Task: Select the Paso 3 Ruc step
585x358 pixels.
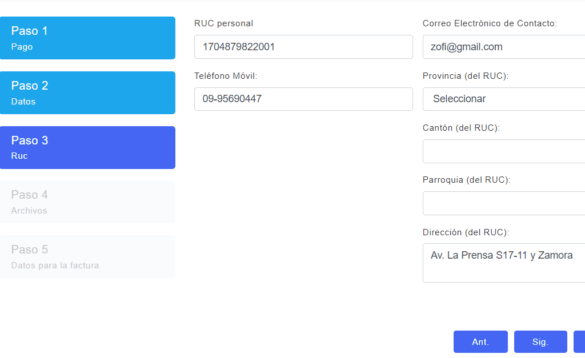Action: coord(87,148)
